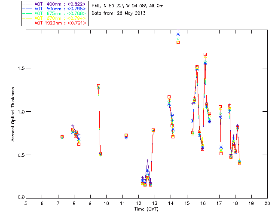The width and height of the screenshot is (275, 220).
Task: Click the 1.5 tick label on y-axis
Action: coord(19,68)
